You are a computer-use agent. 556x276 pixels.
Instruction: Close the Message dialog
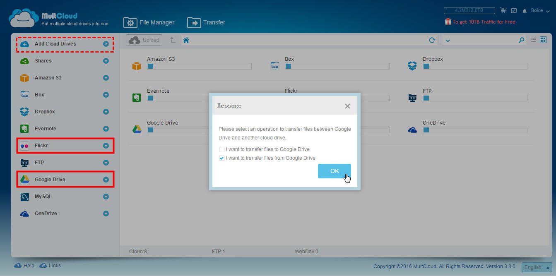pyautogui.click(x=347, y=106)
